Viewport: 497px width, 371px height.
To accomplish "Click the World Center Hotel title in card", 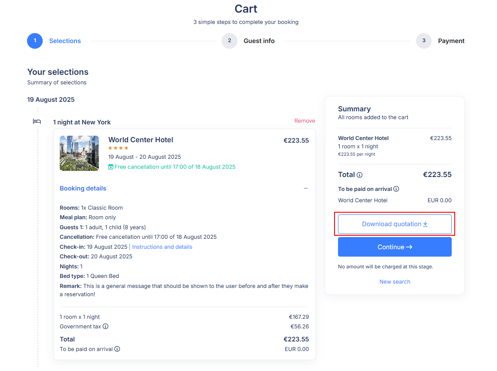I will point(141,140).
